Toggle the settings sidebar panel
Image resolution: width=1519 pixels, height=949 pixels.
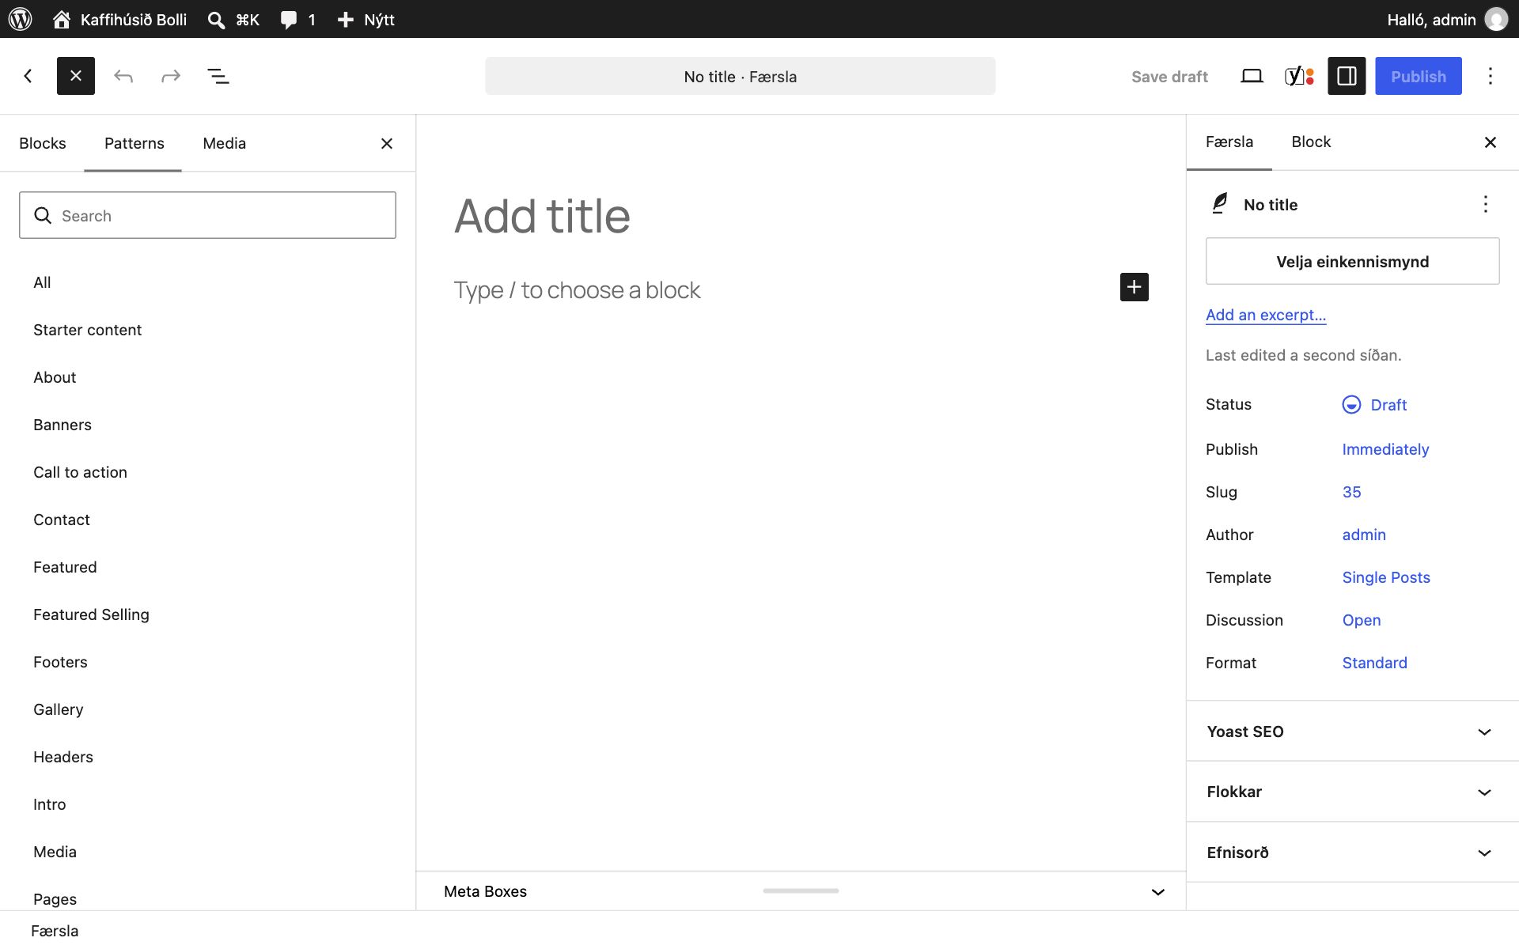[x=1347, y=76]
